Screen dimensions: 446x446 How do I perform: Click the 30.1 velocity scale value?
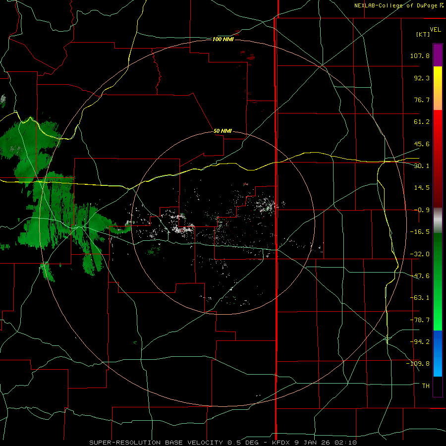422,166
